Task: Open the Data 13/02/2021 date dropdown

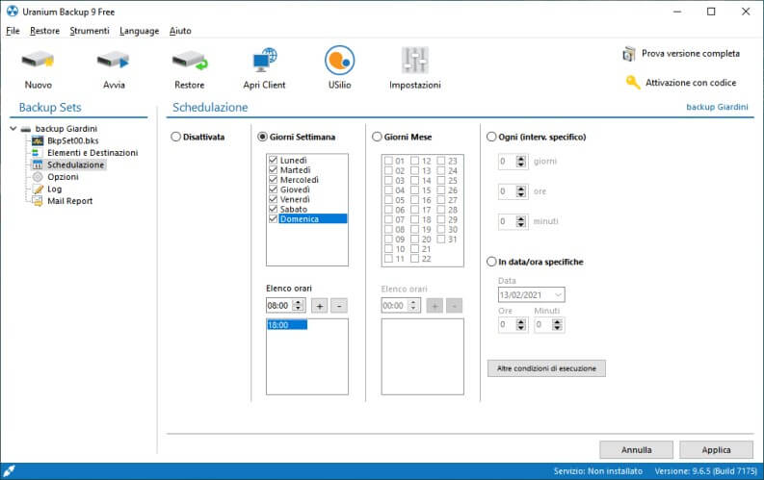Action: pyautogui.click(x=559, y=295)
